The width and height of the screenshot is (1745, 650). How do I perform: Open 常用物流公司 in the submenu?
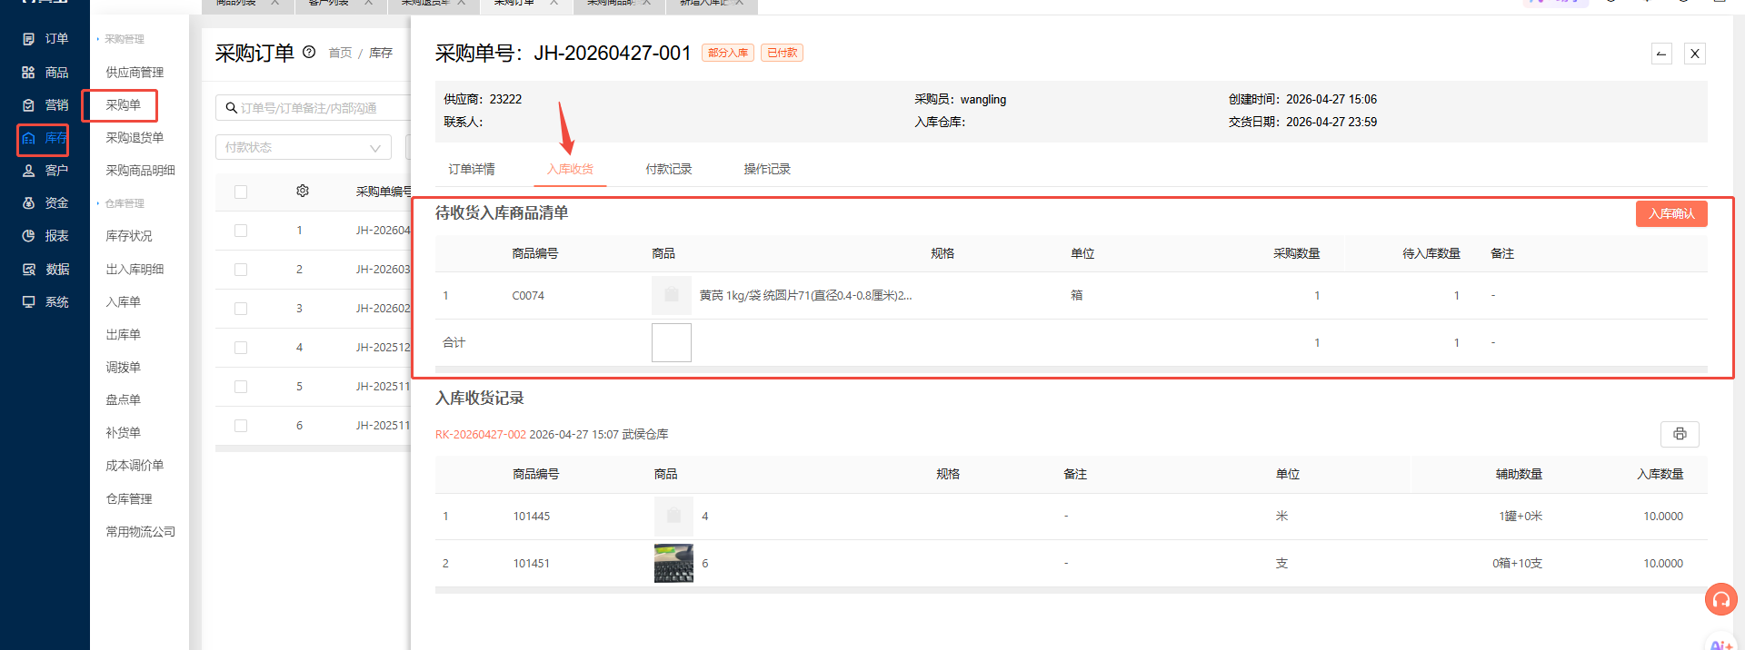[140, 532]
